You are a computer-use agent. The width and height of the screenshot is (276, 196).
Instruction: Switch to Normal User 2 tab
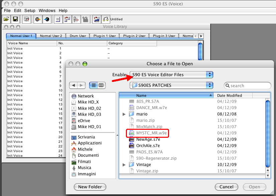pos(51,36)
